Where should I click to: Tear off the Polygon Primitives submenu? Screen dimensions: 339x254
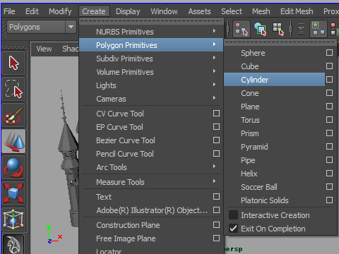[x=280, y=42]
